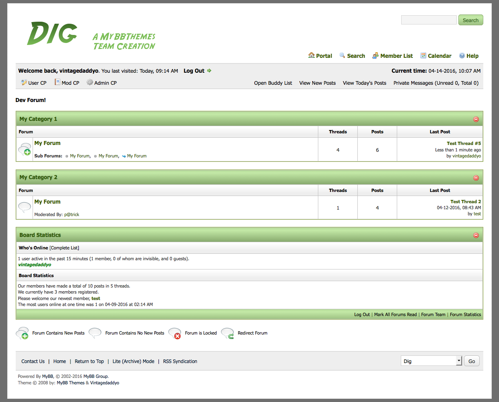Image resolution: width=499 pixels, height=402 pixels.
Task: Open Test Thread #5 last post
Action: (x=464, y=143)
